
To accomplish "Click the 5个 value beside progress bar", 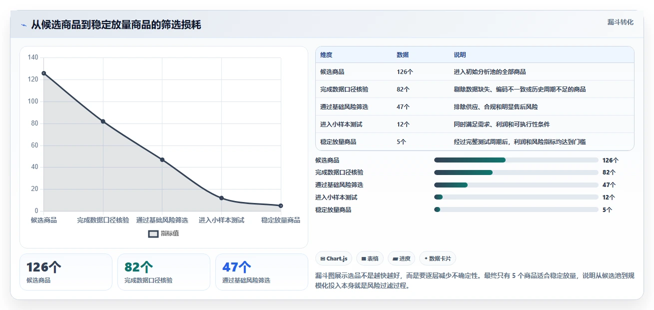I will (x=607, y=210).
